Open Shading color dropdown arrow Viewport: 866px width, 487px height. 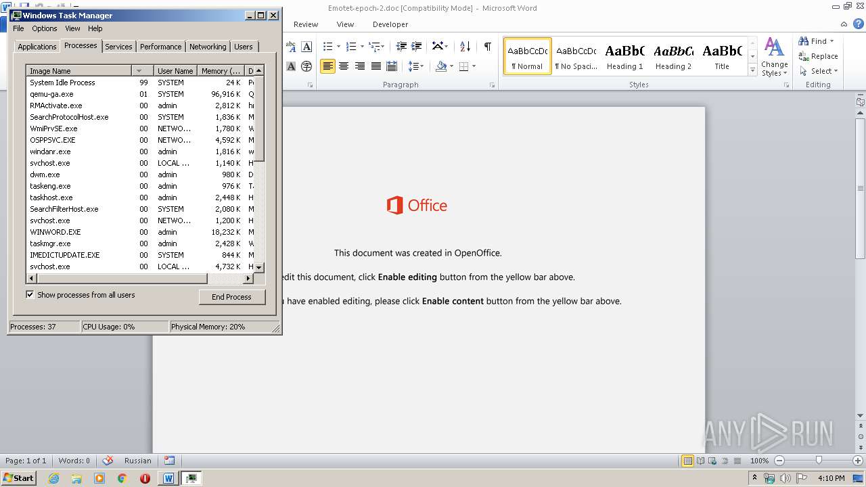point(451,66)
